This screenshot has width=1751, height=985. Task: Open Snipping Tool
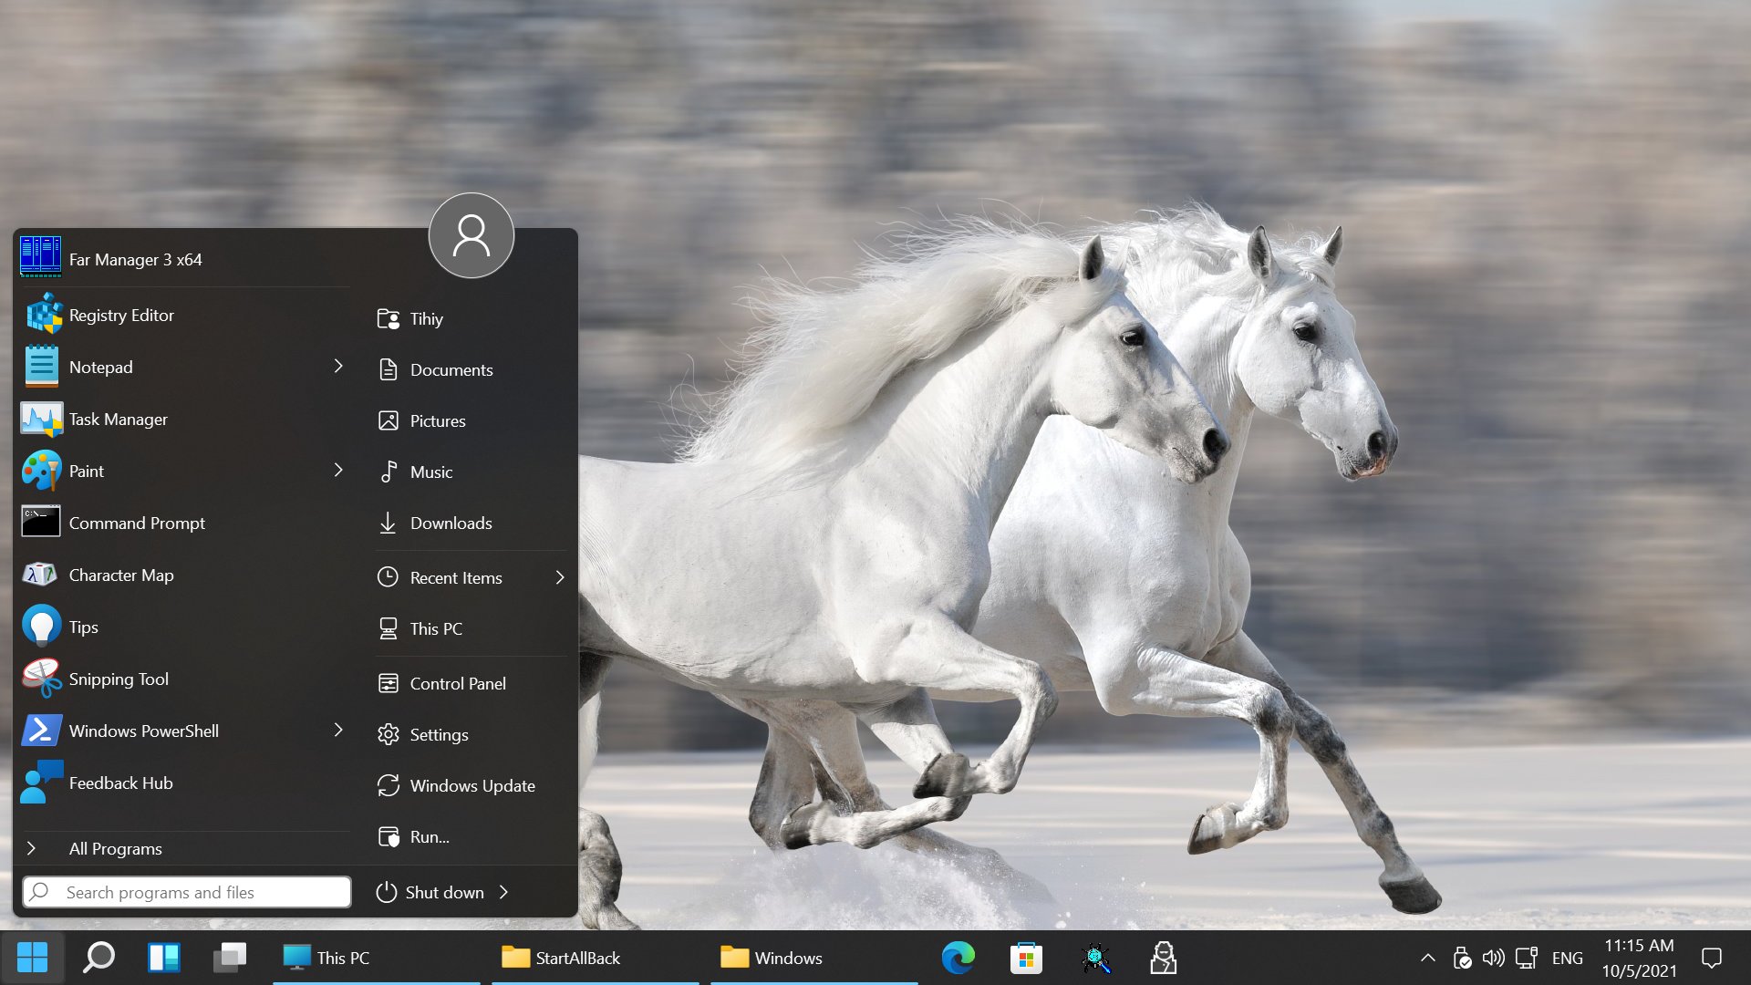click(117, 679)
